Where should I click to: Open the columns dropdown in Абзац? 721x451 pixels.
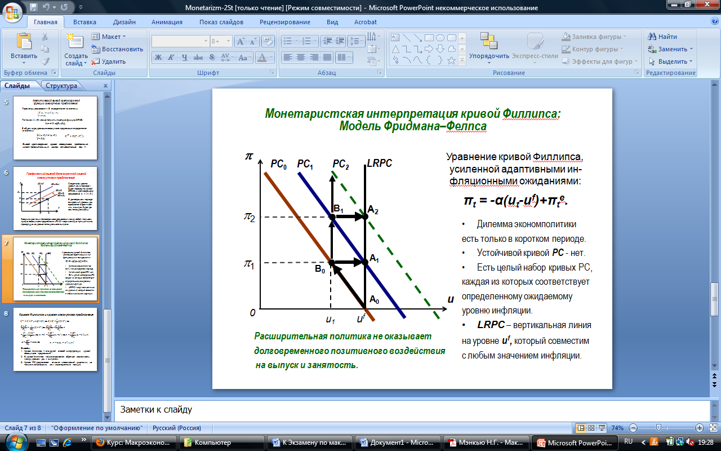click(345, 57)
